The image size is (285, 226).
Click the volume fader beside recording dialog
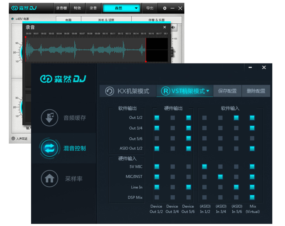click(x=172, y=52)
